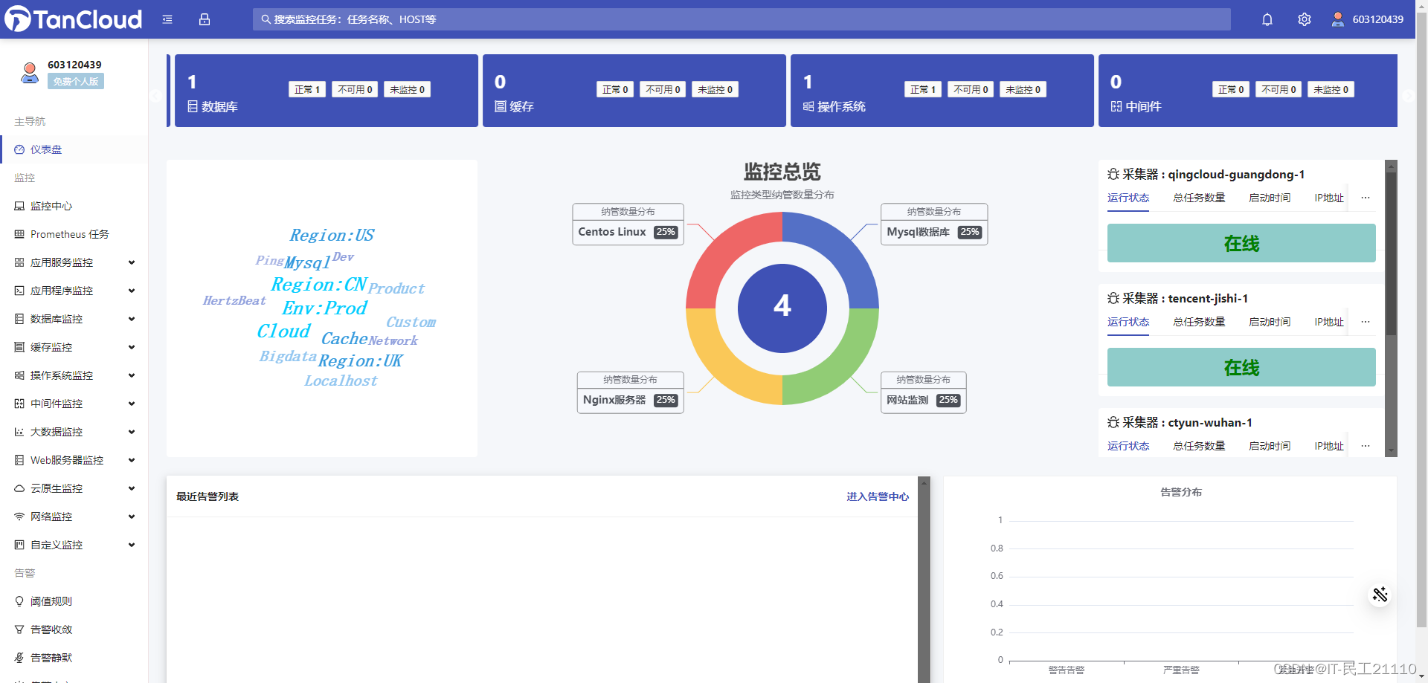Open the 仪表盘 dashboard menu item
Screen dimensions: 1428x683
tap(74, 149)
